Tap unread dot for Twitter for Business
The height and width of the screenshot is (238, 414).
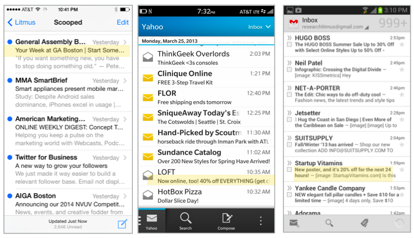tap(10, 158)
